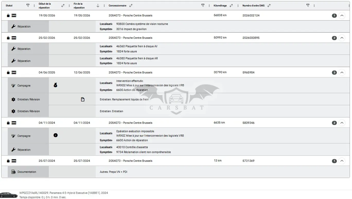Click the 50992 km mileage value
Viewport: 352px width, 199px height.
tap(220, 37)
